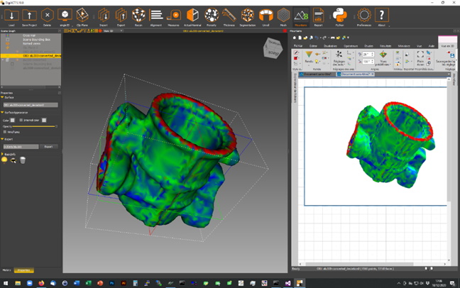
Task: Select the Named views row in Scene Graph
Action: coord(31,43)
